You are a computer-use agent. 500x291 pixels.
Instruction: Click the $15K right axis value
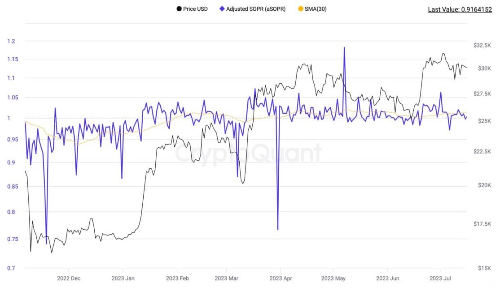tap(484, 268)
